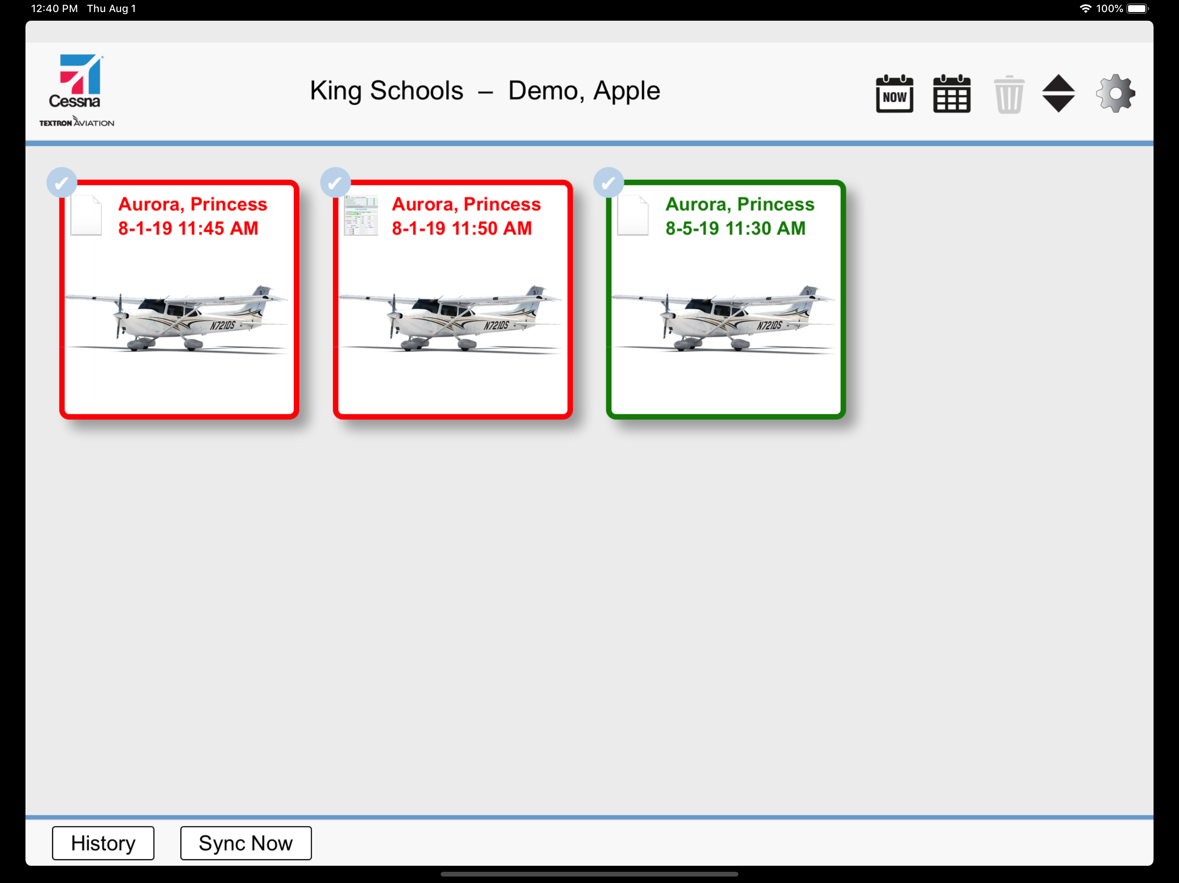
Task: Tap the Sync Now button
Action: [x=246, y=843]
